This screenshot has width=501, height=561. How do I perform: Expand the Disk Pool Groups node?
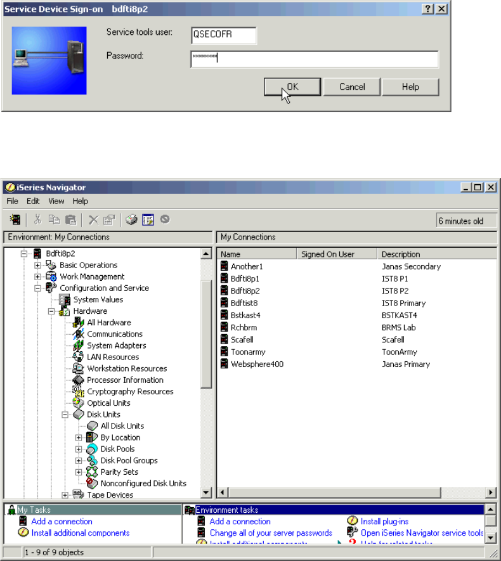pos(79,460)
